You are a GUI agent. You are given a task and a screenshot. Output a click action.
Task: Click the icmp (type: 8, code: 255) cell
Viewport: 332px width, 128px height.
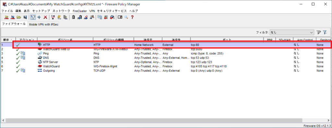click(207, 54)
